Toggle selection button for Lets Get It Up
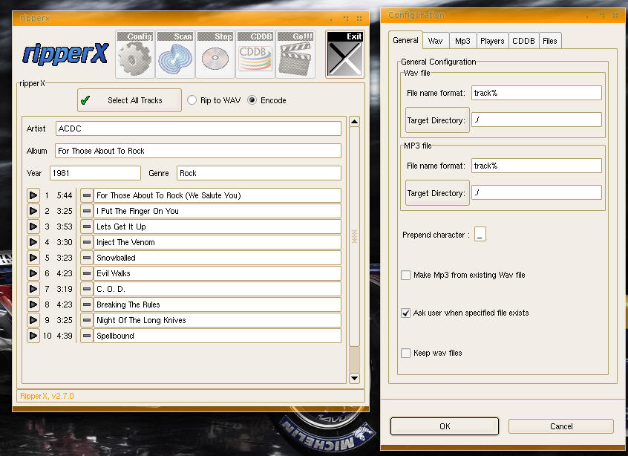Image resolution: width=628 pixels, height=456 pixels. [87, 227]
